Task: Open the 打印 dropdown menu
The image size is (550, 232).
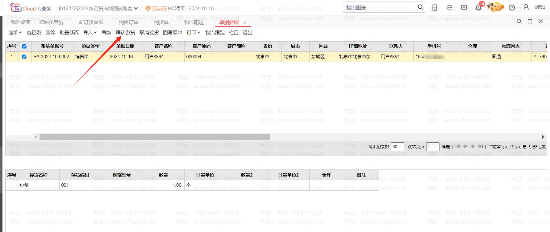Action: tap(193, 33)
